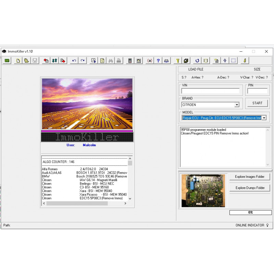Click the dashed selection rectangle icon
This screenshot has width=274, height=274.
click(233, 61)
